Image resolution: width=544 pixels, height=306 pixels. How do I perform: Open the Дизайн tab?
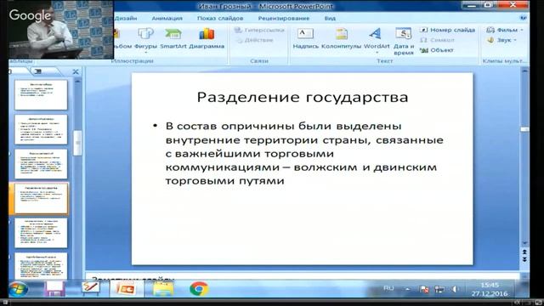click(126, 19)
